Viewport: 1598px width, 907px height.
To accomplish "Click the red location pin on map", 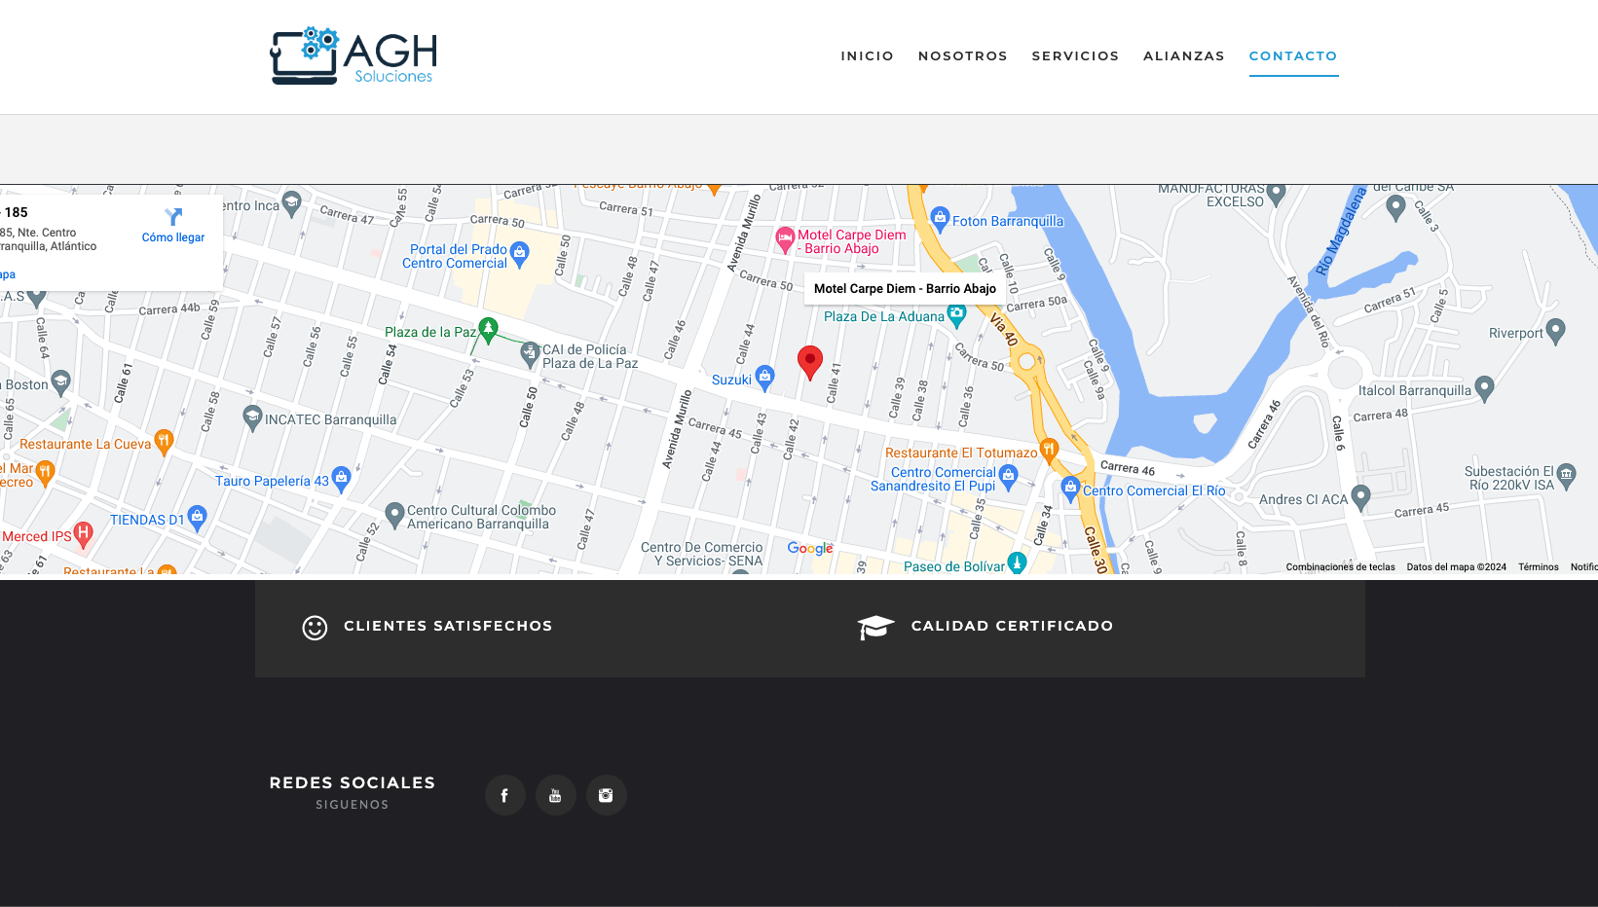I will [x=809, y=362].
